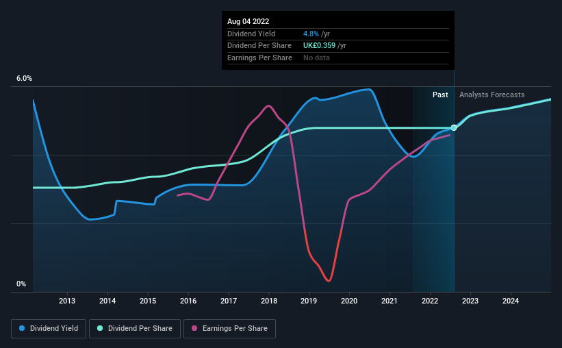
Task: Click the Dividend Per Share tooltip row label
Action: (259, 46)
